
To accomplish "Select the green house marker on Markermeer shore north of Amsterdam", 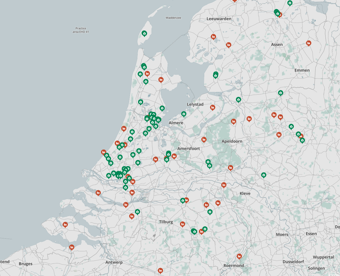I will [162, 108].
